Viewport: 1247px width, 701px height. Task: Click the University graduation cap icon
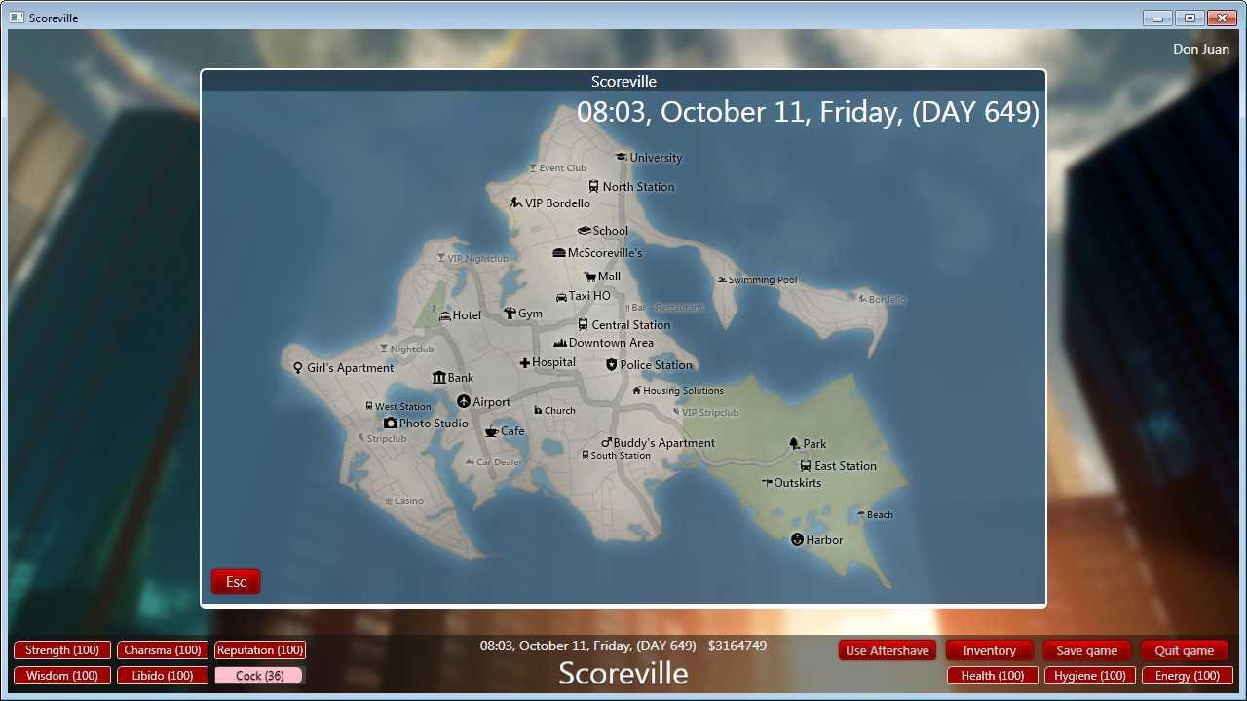tap(621, 158)
